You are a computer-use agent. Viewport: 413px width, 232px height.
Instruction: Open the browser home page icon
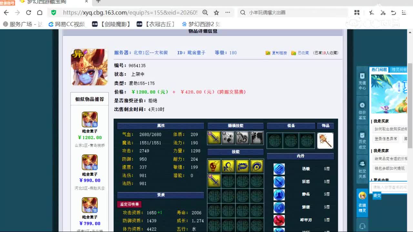tap(40, 13)
